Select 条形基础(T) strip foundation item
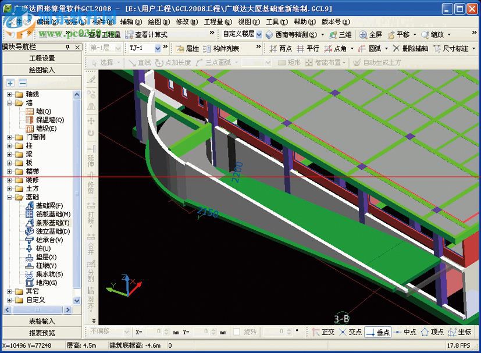The height and width of the screenshot is (353, 481). pyautogui.click(x=52, y=223)
